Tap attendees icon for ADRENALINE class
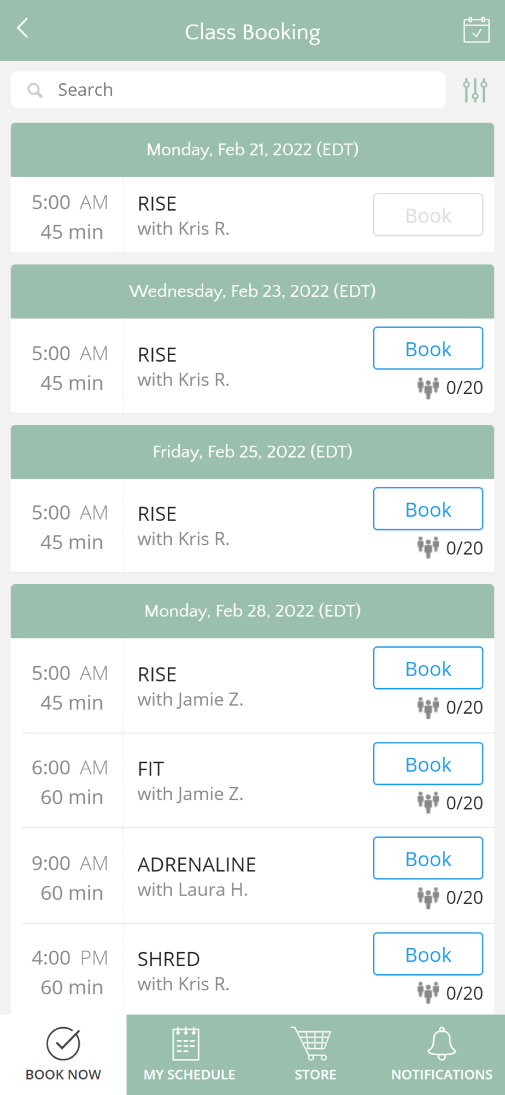Image resolution: width=505 pixels, height=1095 pixels. (428, 897)
